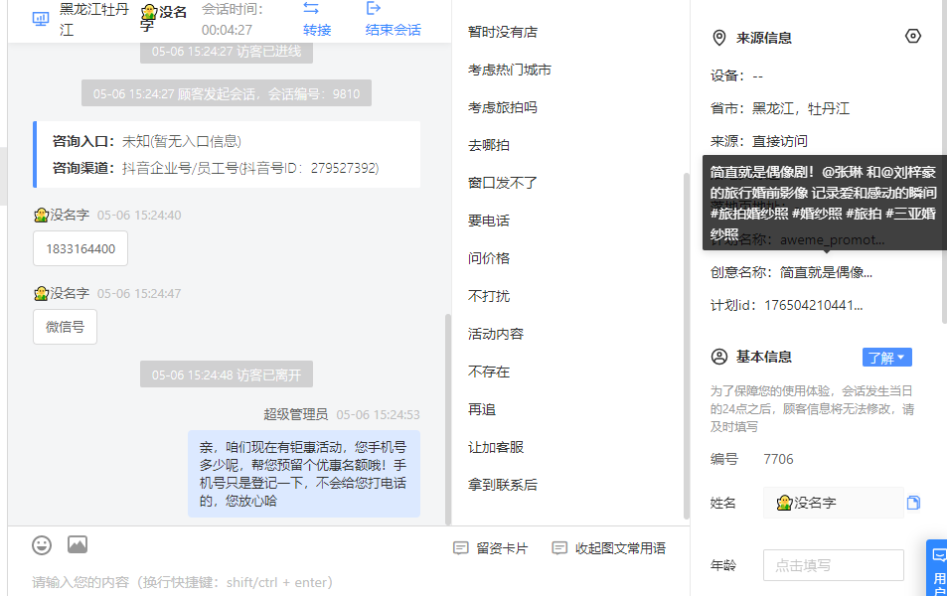This screenshot has height=596, width=947.
Task: Click the 年龄 input field 点击填写
Action: (834, 565)
